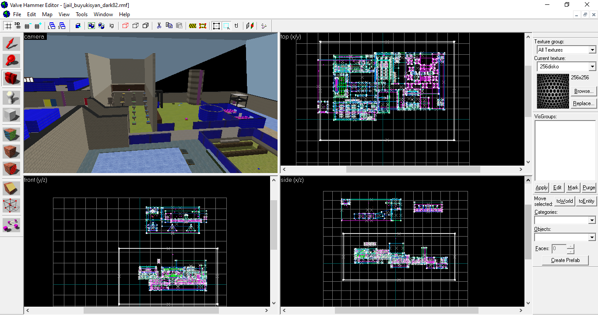Activate the Toggle Texture Application tool

pyautogui.click(x=12, y=134)
